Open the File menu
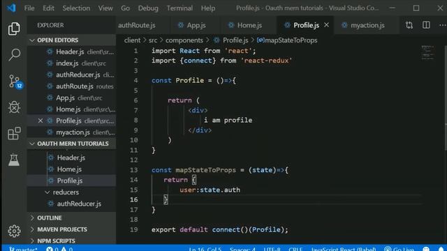447x251 pixels. [29, 8]
